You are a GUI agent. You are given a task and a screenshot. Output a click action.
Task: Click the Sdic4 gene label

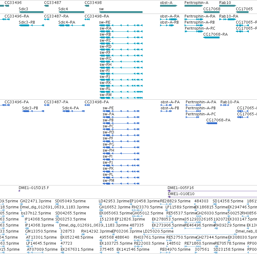(x=63, y=9)
